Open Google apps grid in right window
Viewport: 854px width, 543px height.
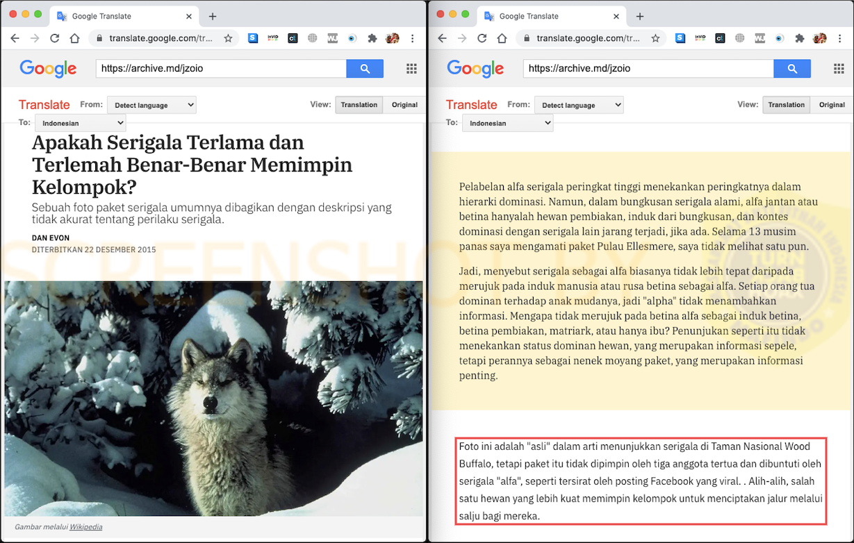pyautogui.click(x=838, y=68)
